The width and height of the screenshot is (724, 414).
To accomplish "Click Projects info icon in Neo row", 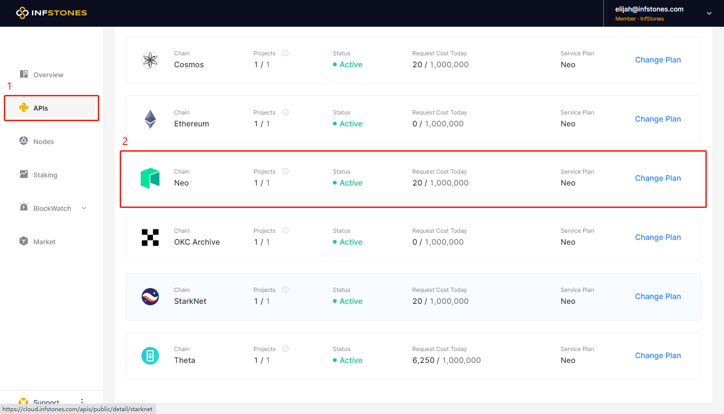I will click(x=286, y=171).
